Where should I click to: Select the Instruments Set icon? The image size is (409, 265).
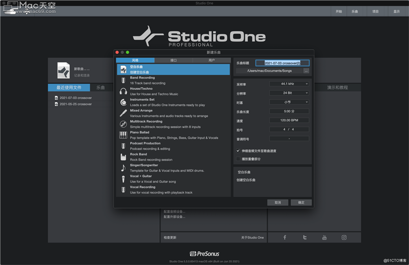click(x=123, y=102)
